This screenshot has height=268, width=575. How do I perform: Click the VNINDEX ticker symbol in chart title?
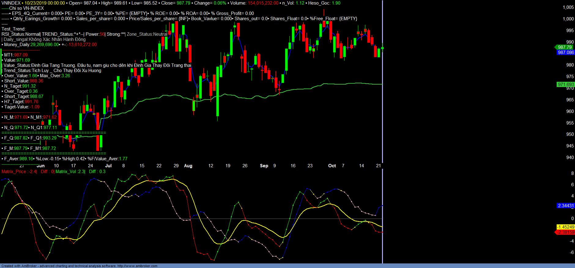(11, 3)
